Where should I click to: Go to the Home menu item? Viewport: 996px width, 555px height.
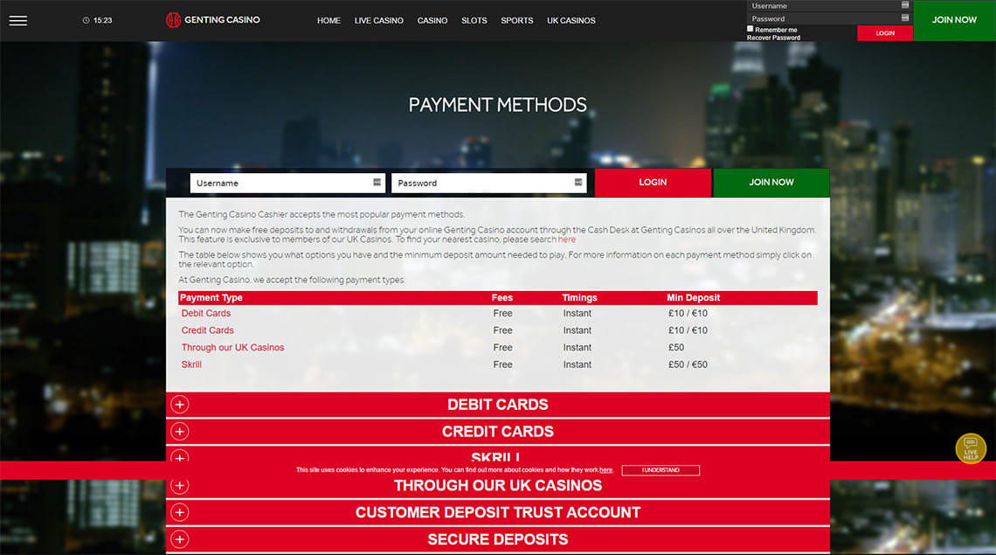[329, 20]
